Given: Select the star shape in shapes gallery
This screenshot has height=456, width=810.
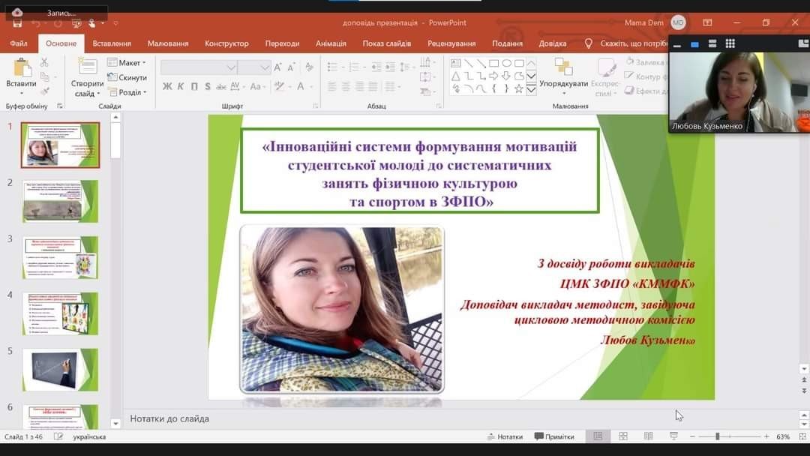Looking at the screenshot, I should coord(518,88).
